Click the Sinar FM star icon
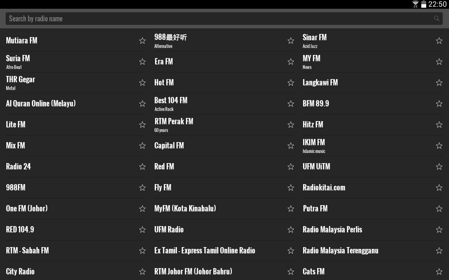Image resolution: width=449 pixels, height=280 pixels. (x=439, y=41)
